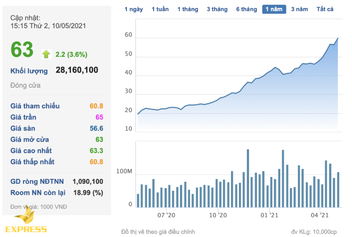
Task: Click the green up-arrow price icon
Action: click(x=46, y=54)
